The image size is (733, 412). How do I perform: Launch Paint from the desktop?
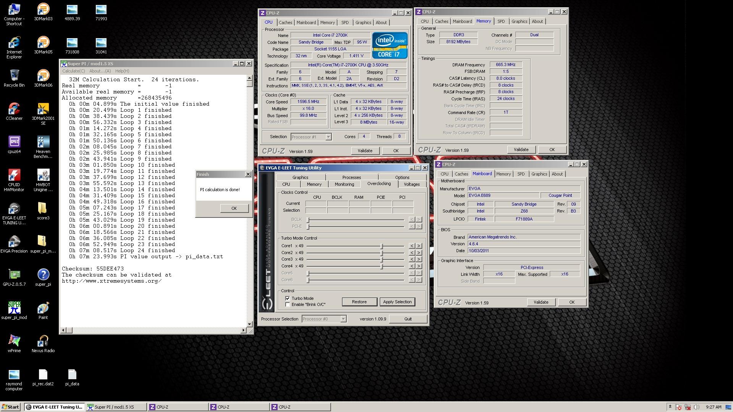click(43, 311)
